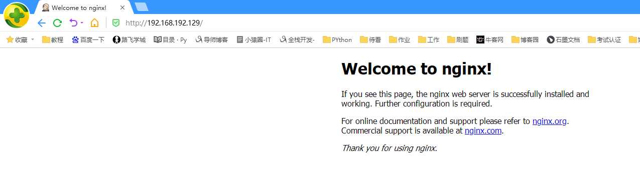Open the 目录 · Py bookmark
Image resolution: width=640 pixels, height=183 pixels.
pos(170,39)
